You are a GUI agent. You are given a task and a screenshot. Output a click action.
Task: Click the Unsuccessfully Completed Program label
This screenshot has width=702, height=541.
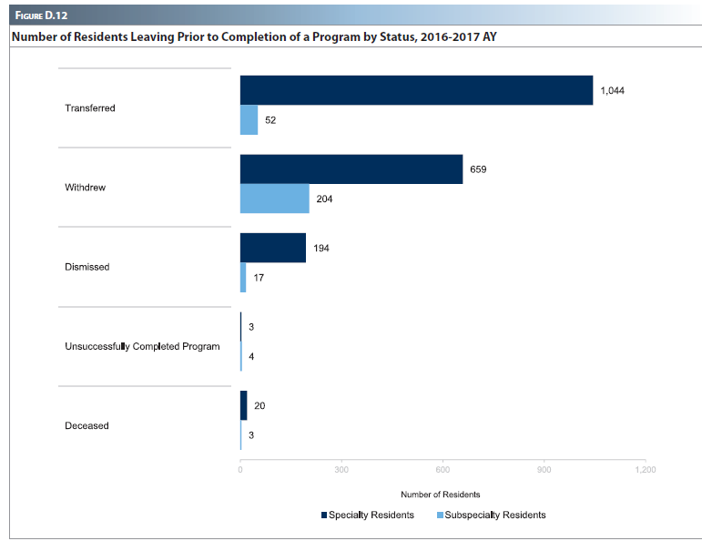click(142, 346)
